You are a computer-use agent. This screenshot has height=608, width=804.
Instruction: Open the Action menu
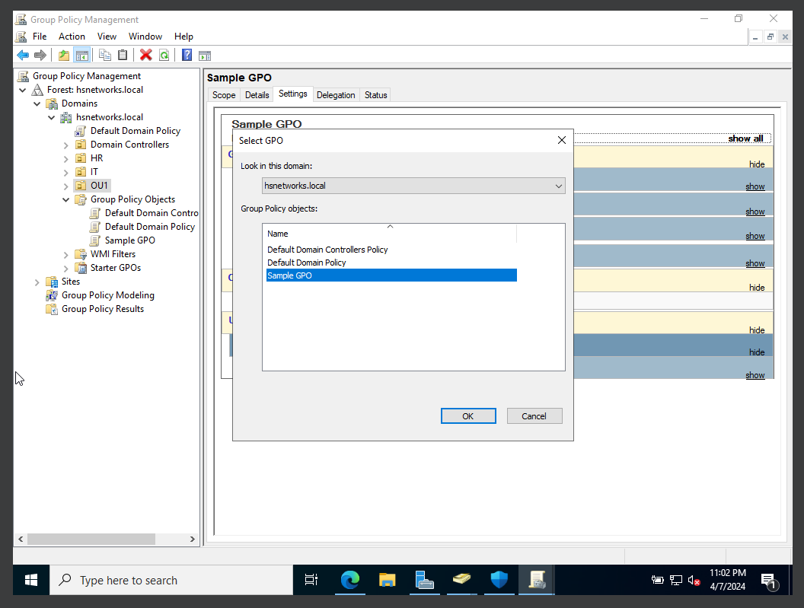coord(72,36)
